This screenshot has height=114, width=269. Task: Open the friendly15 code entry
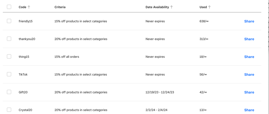26,21
